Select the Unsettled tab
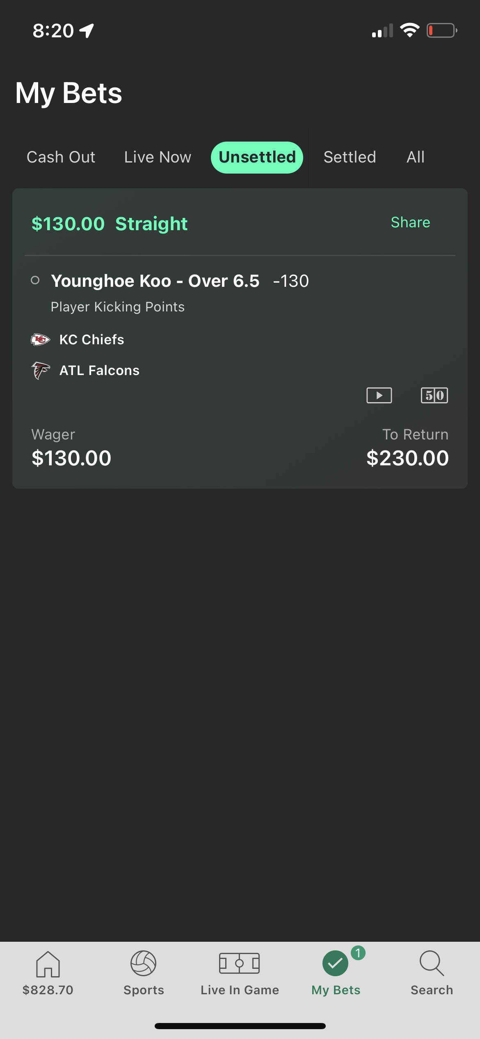This screenshot has height=1039, width=480. coord(257,158)
